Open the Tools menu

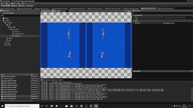click(7, 3)
